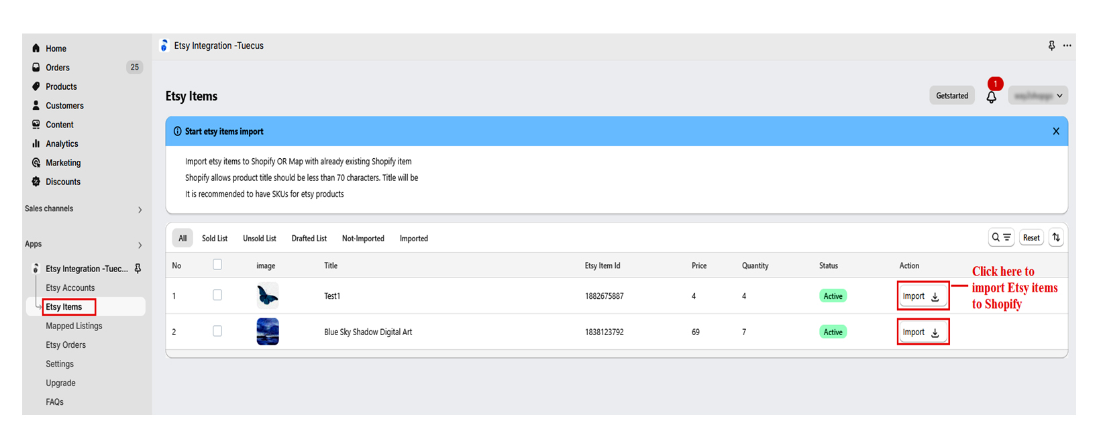Viewport: 1105px width, 439px height.
Task: Open the FAQs page
Action: 55,402
